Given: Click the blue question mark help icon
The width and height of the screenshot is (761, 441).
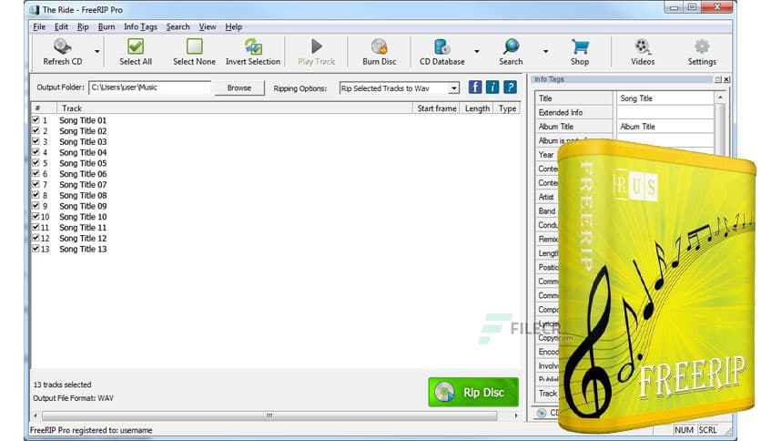Looking at the screenshot, I should click(x=510, y=87).
